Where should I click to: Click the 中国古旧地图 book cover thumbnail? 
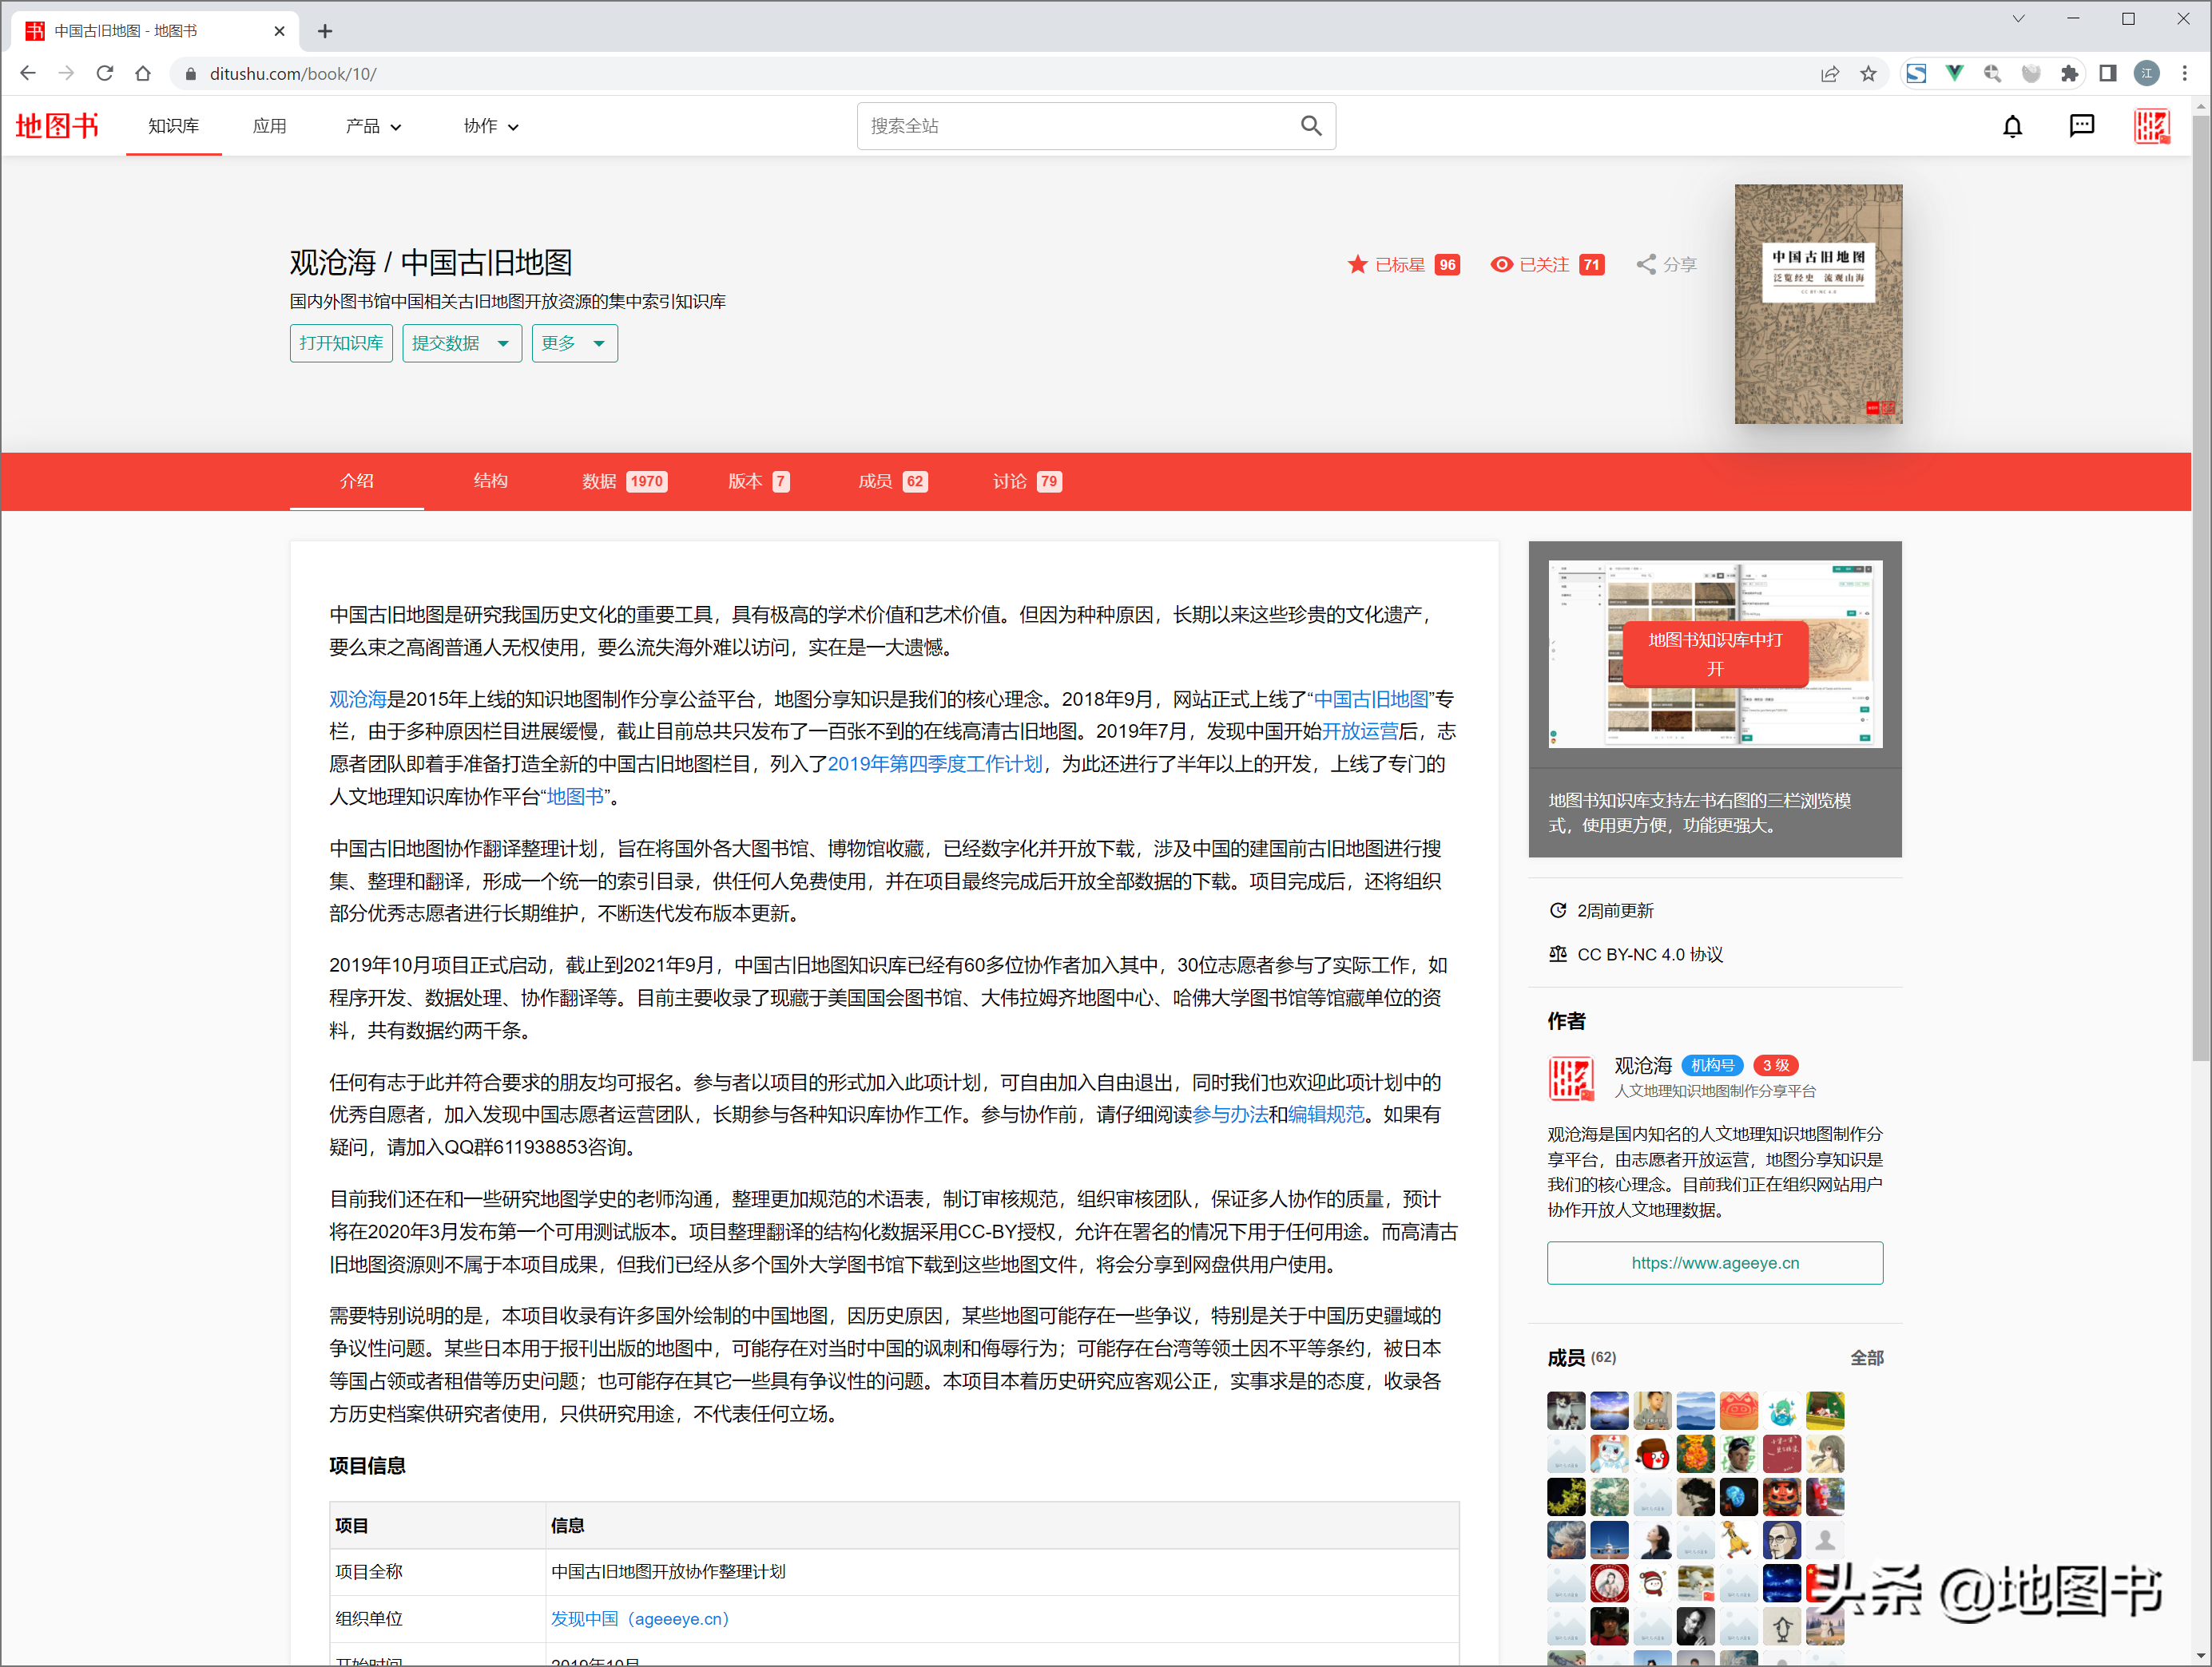coord(1817,304)
